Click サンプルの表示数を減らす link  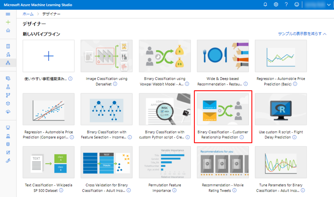pos(300,34)
